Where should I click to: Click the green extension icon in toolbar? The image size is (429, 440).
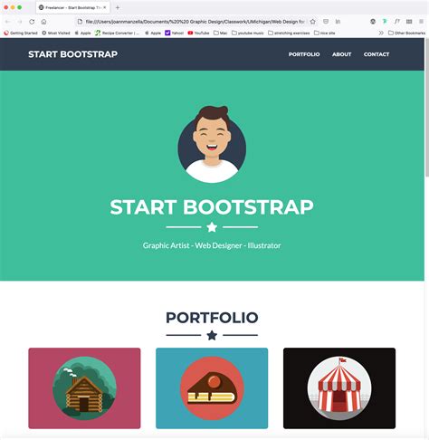pyautogui.click(x=385, y=22)
